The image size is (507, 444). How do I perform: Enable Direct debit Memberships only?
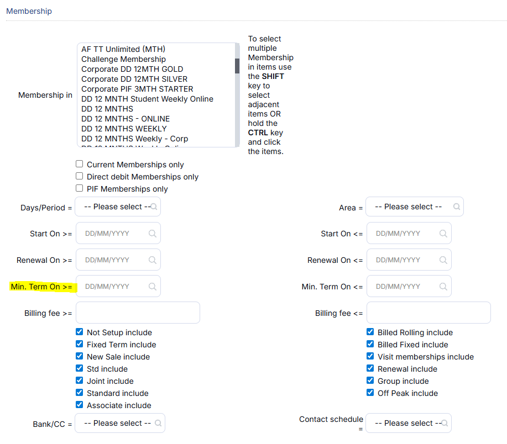pos(79,176)
